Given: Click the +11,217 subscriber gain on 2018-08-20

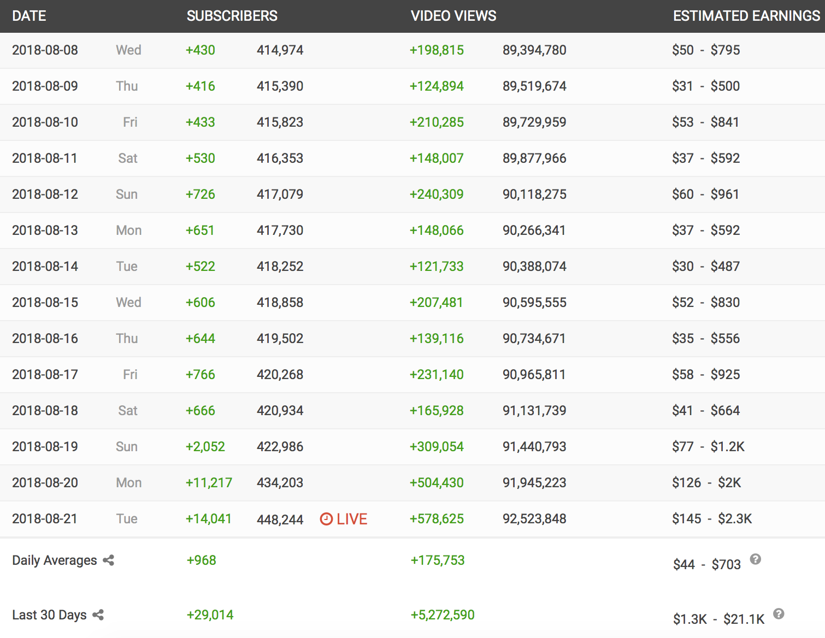Looking at the screenshot, I should point(209,483).
